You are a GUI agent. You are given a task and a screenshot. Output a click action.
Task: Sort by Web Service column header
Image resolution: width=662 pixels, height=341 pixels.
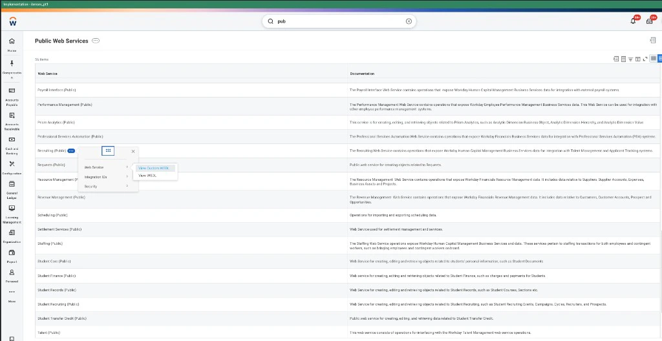click(48, 74)
